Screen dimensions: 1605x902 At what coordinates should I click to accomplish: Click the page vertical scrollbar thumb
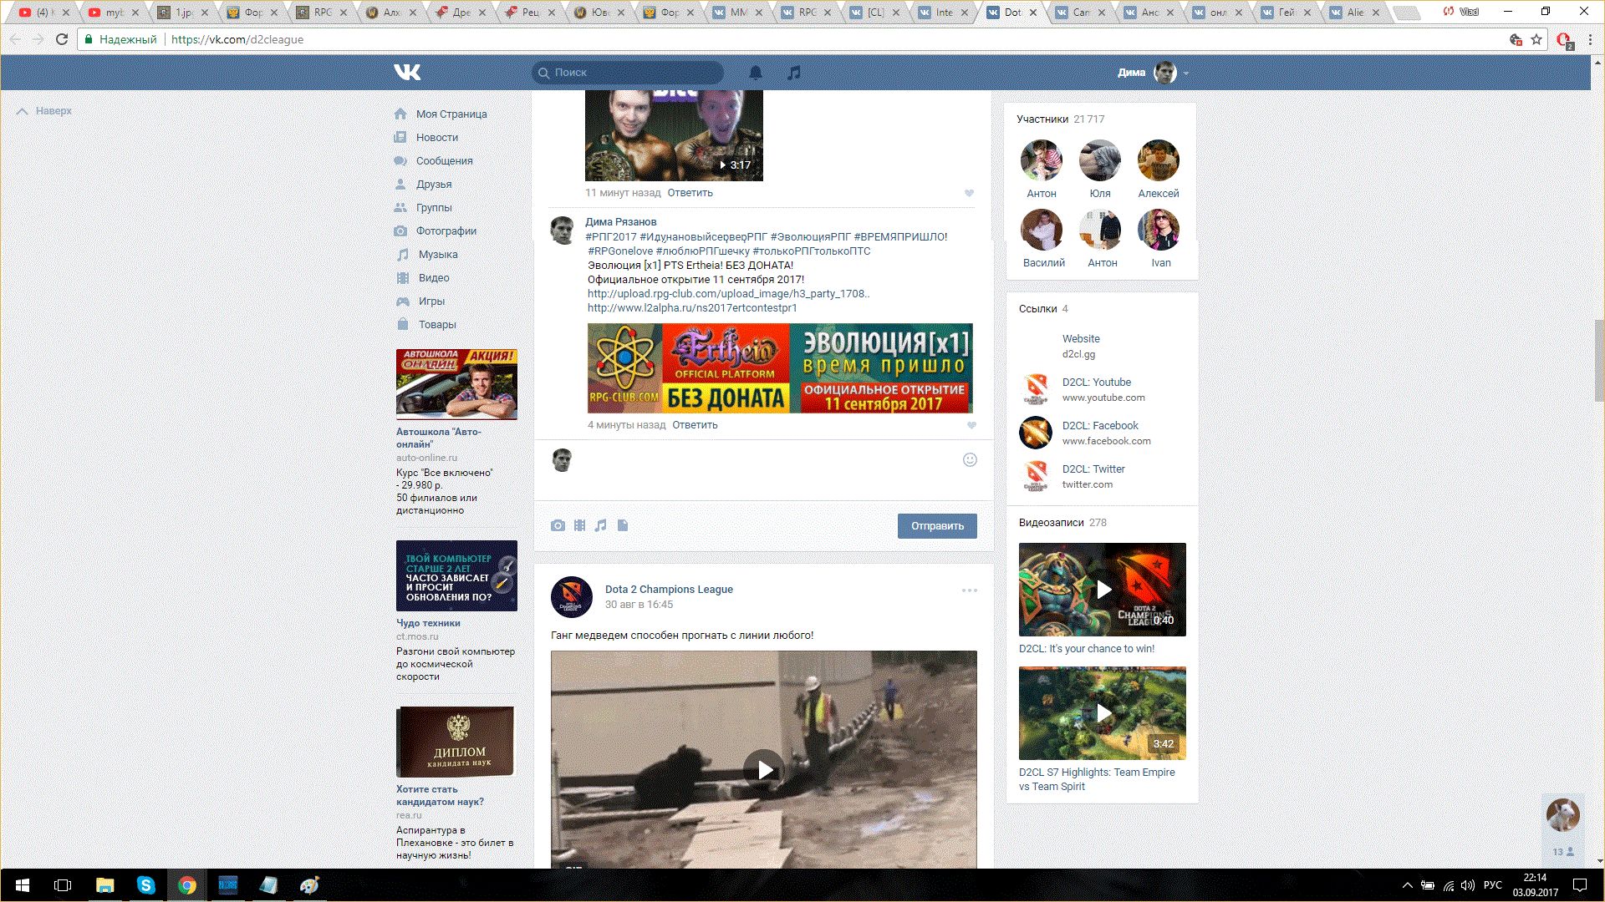[1599, 360]
